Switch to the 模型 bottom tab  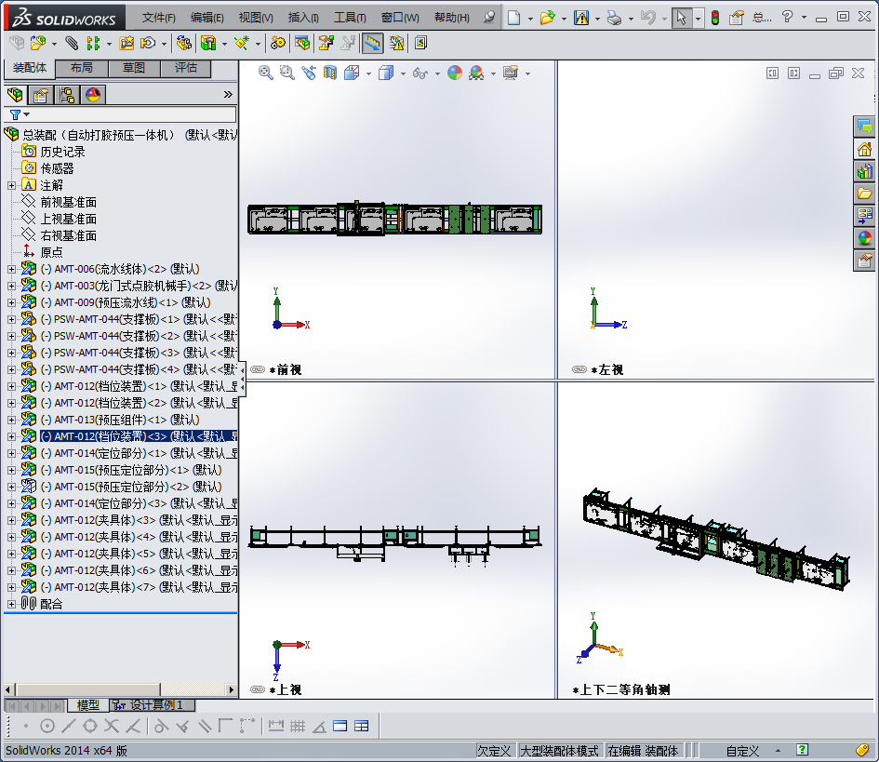coord(88,705)
